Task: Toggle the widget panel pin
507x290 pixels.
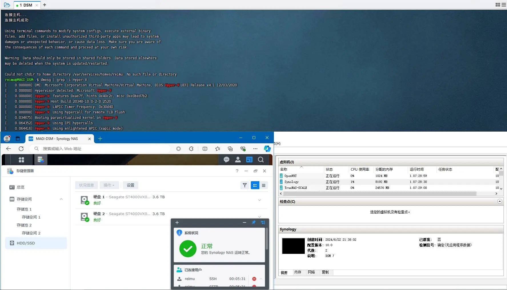Action: point(254,222)
